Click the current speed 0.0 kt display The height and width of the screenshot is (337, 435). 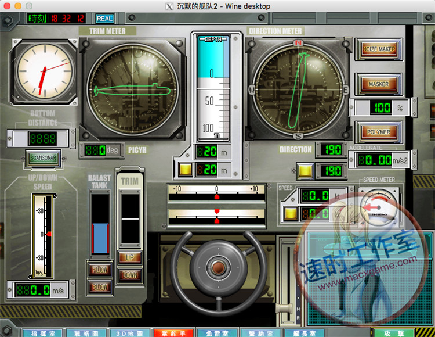[x=315, y=196]
